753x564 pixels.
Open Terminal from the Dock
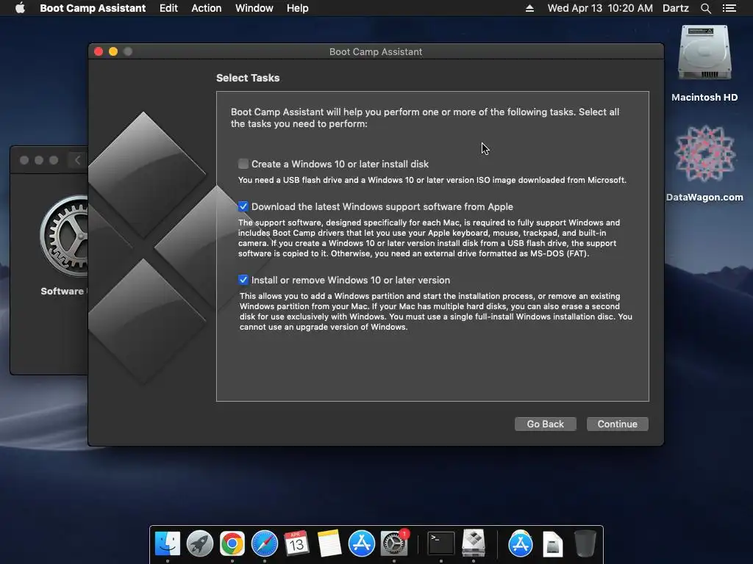[441, 543]
